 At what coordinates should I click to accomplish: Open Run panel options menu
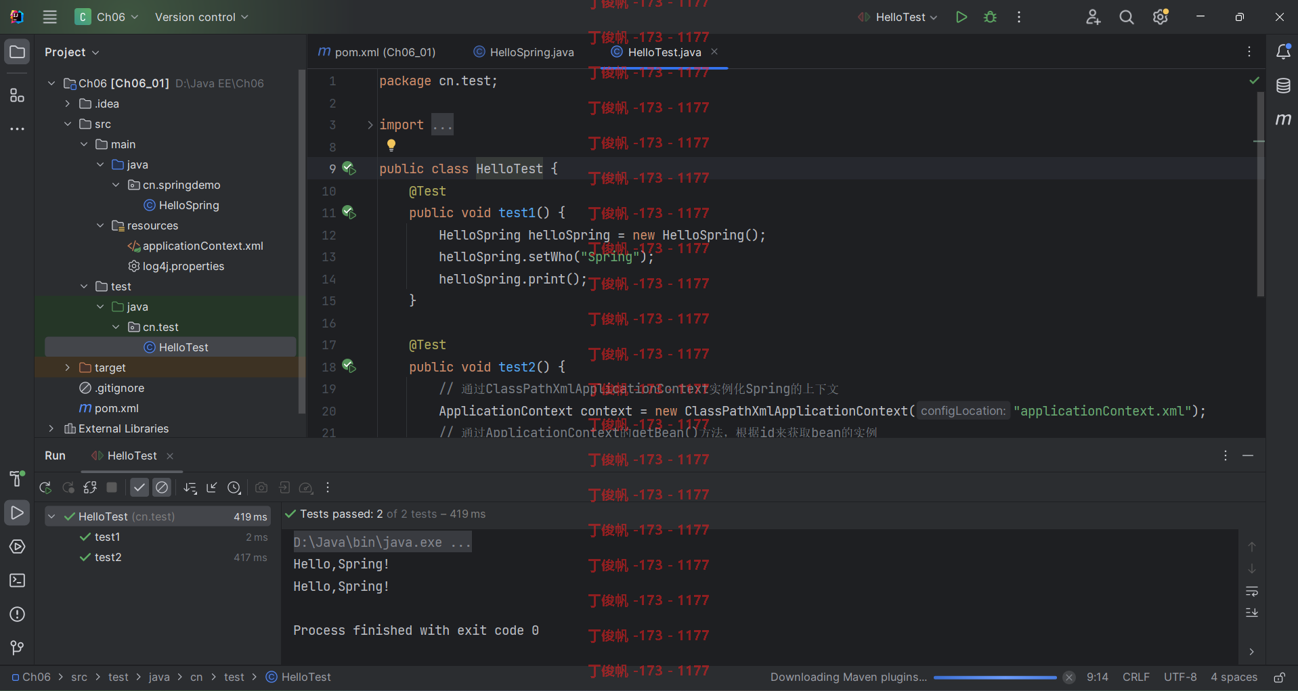coord(1225,455)
